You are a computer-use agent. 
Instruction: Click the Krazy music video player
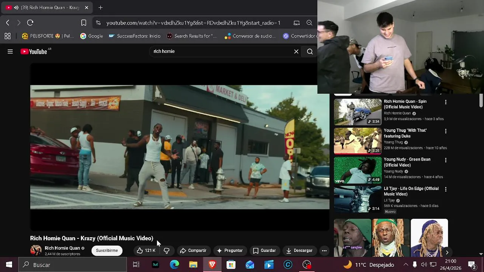point(180,147)
